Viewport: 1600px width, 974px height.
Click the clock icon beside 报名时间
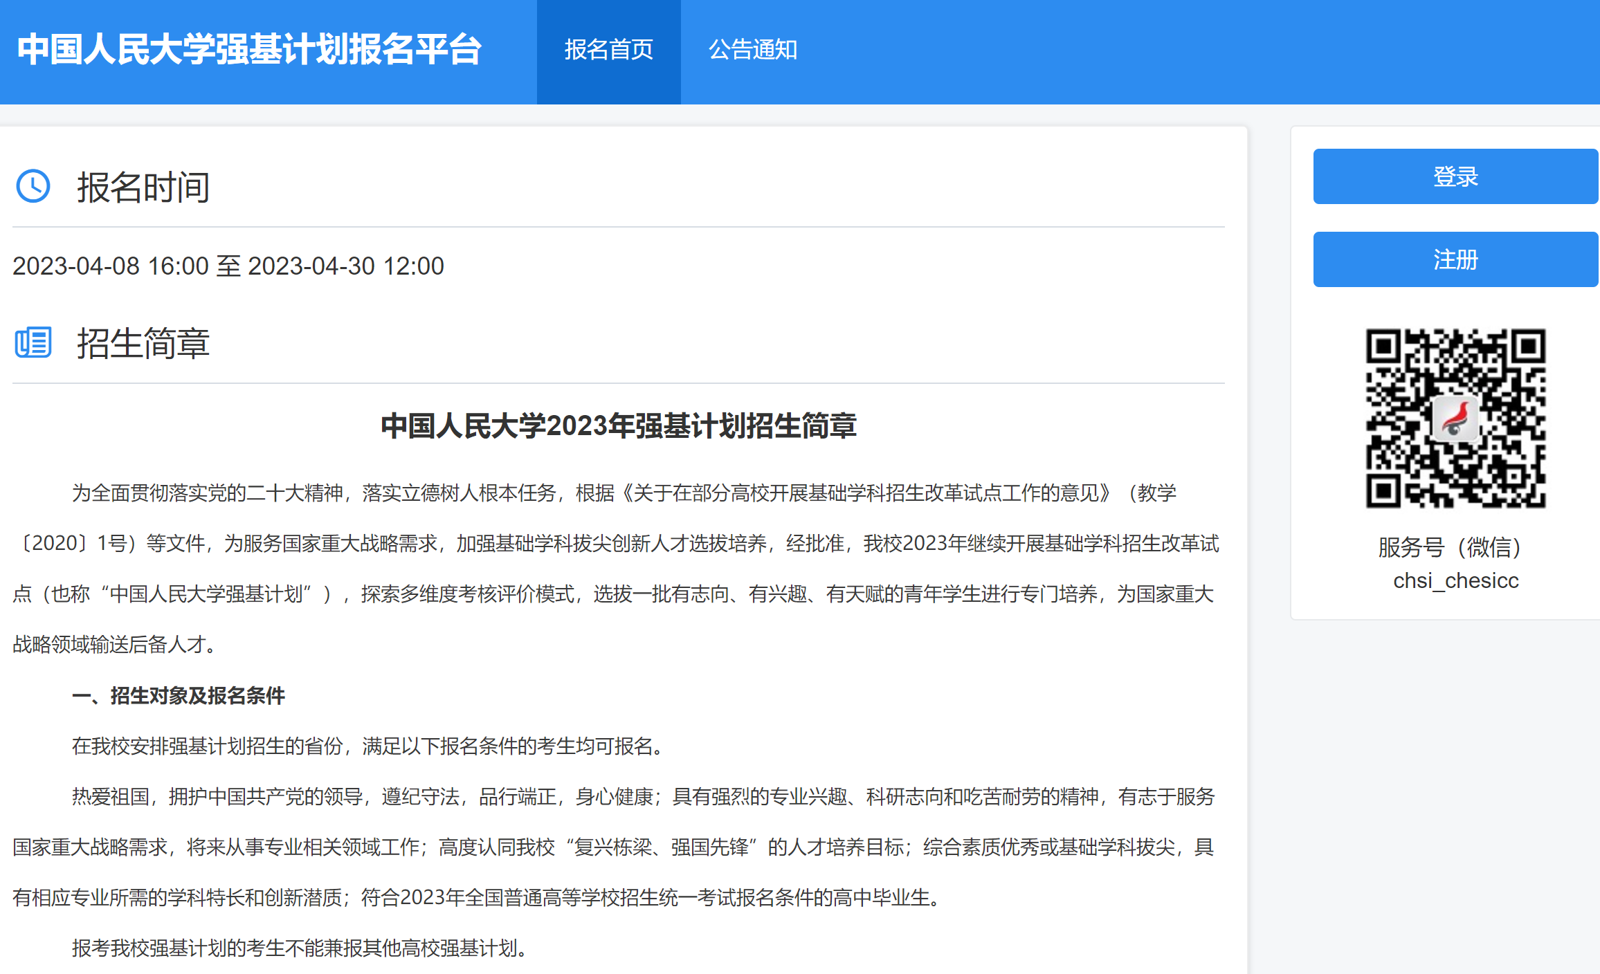coord(33,186)
